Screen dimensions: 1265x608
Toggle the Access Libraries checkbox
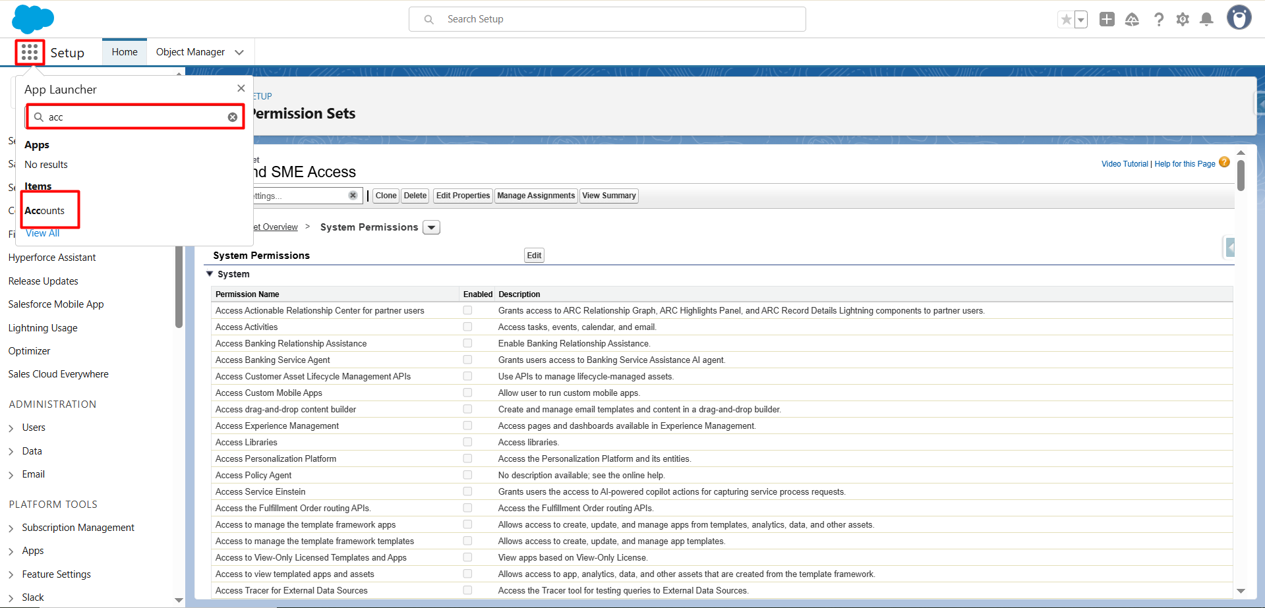pyautogui.click(x=467, y=442)
